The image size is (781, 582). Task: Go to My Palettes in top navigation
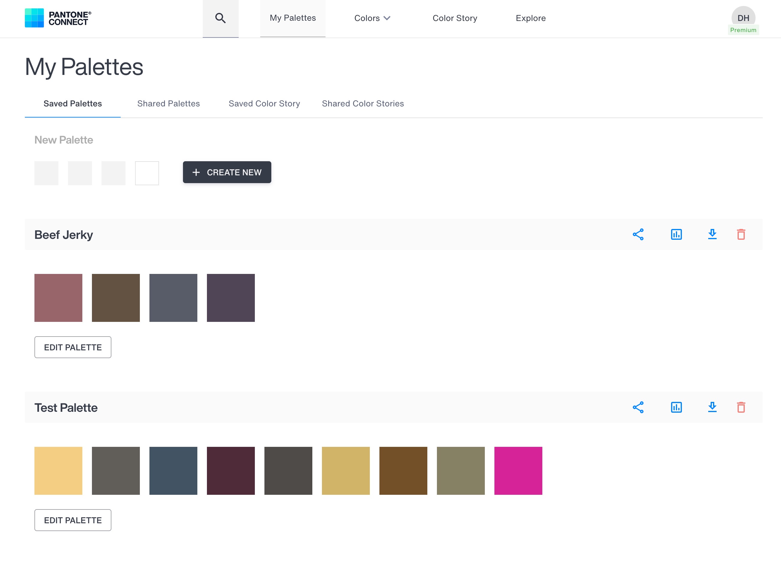click(x=293, y=18)
